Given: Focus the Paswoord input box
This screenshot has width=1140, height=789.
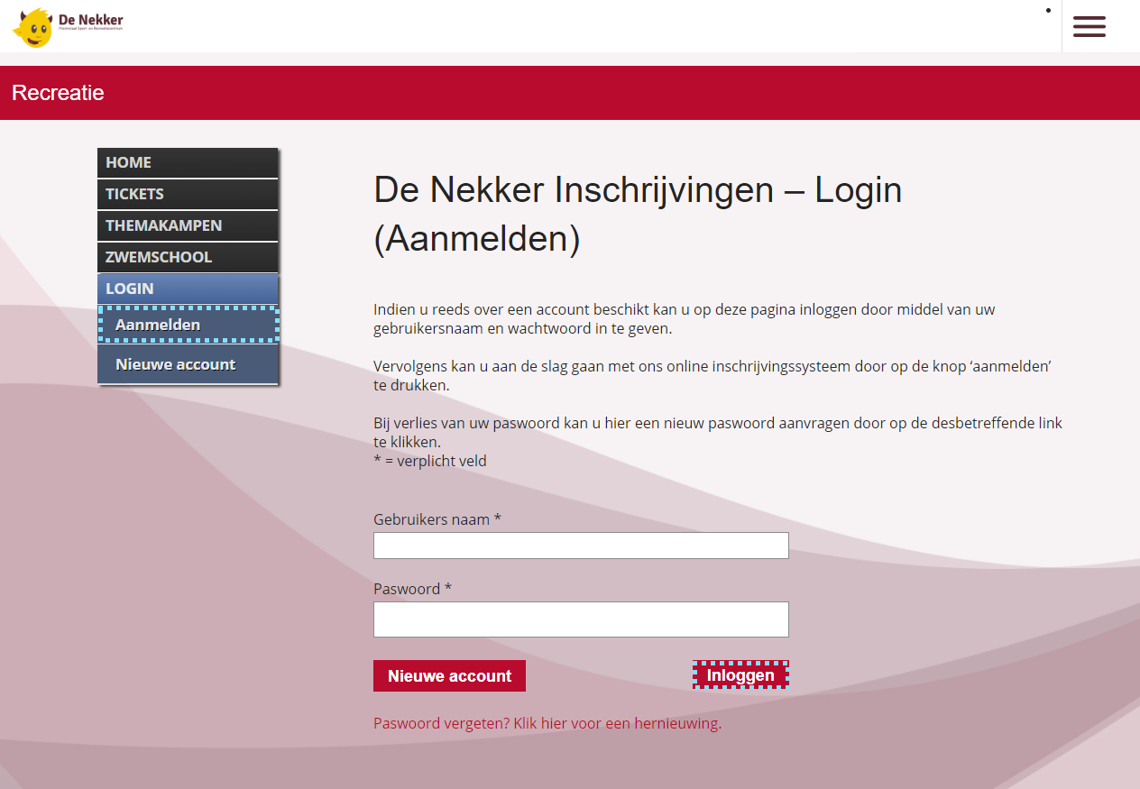Looking at the screenshot, I should (581, 619).
